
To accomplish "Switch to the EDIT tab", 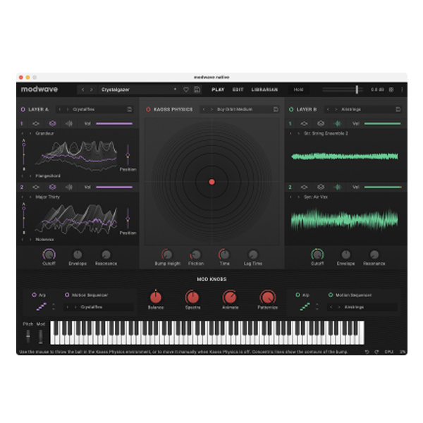I will [x=238, y=90].
